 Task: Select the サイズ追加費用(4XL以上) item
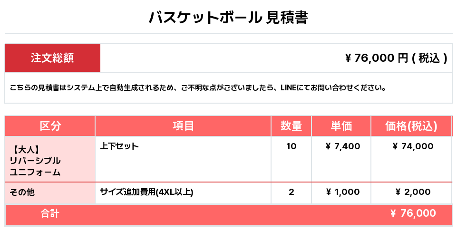click(x=146, y=192)
